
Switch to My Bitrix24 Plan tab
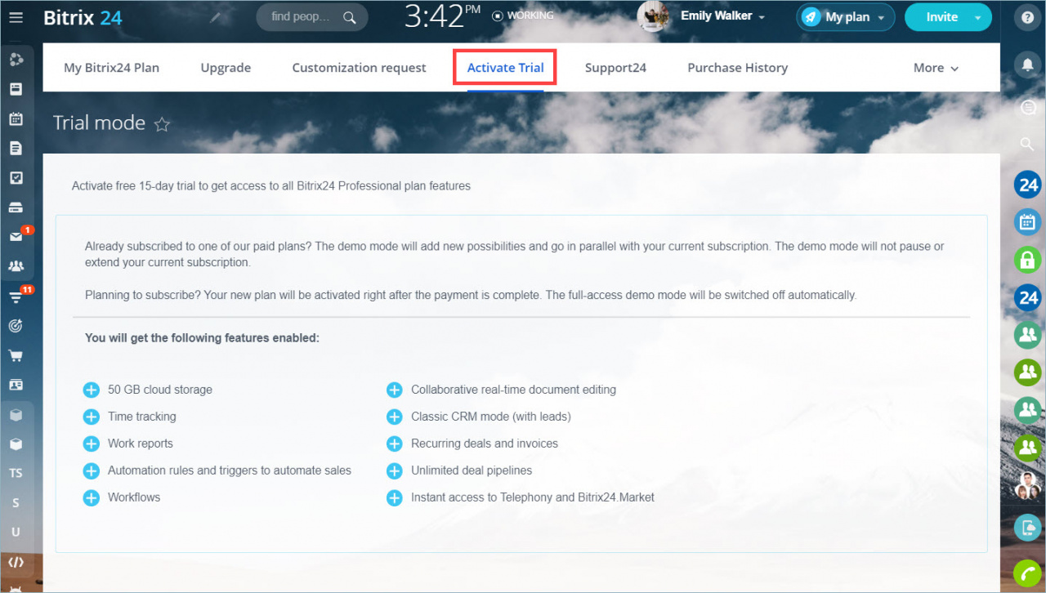pos(111,68)
